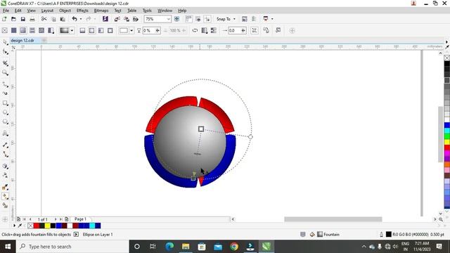Screen dimensions: 450x253
Task: Select the Polygon tool in toolbox
Action: point(5,122)
